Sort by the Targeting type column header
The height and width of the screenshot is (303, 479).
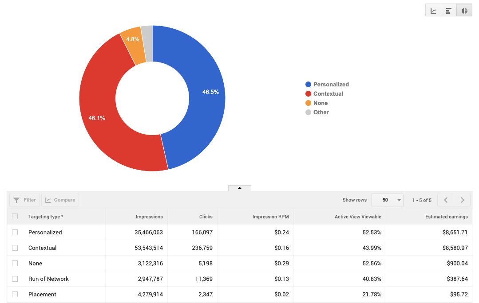[x=45, y=217]
